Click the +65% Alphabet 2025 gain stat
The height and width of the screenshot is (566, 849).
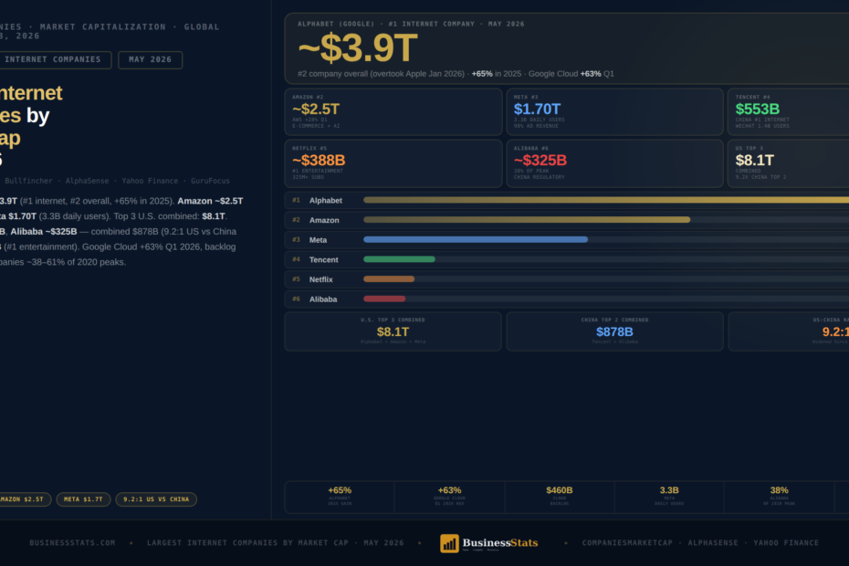tap(340, 497)
